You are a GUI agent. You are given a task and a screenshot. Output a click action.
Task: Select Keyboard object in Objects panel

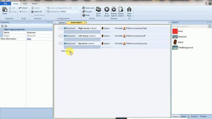pos(175,37)
